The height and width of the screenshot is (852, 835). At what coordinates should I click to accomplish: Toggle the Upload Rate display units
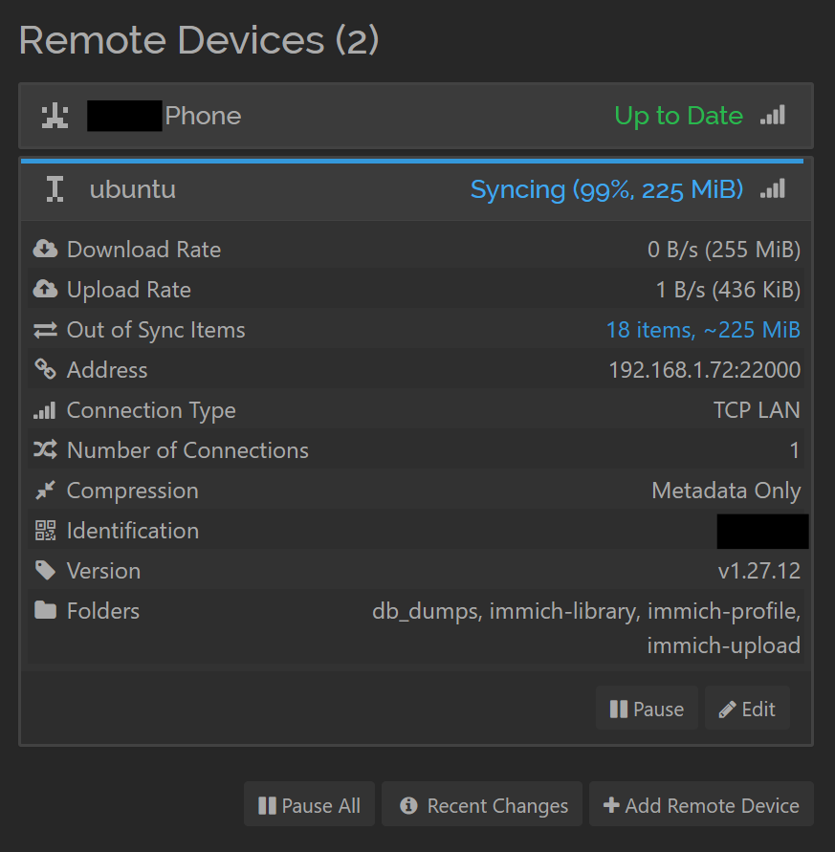(x=728, y=290)
